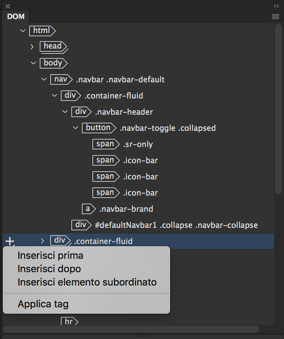
Task: Collapse the body node
Action: [x=33, y=63]
